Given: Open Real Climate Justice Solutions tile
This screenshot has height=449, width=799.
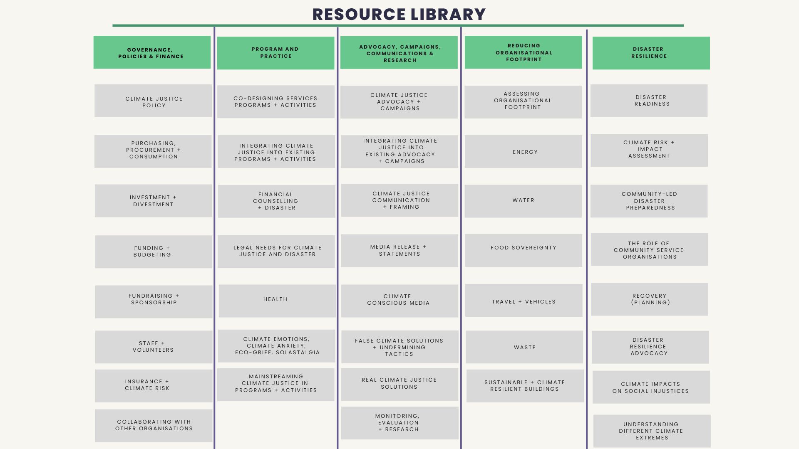Looking at the screenshot, I should 400,385.
